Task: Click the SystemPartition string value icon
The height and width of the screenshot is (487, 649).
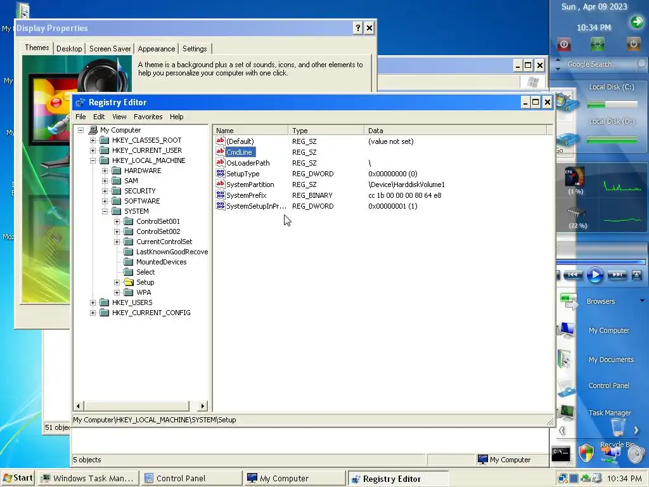Action: [x=220, y=184]
